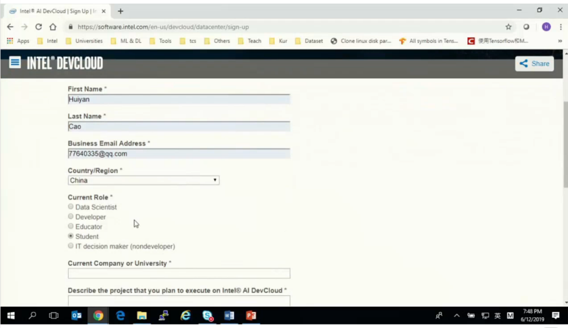This screenshot has height=328, width=568.
Task: Open the Others bookmarks folder
Action: [x=217, y=41]
